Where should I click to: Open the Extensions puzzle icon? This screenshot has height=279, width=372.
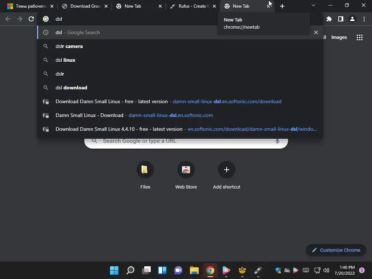click(x=329, y=19)
